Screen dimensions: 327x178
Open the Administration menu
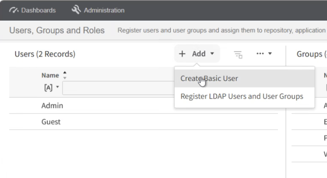click(98, 10)
